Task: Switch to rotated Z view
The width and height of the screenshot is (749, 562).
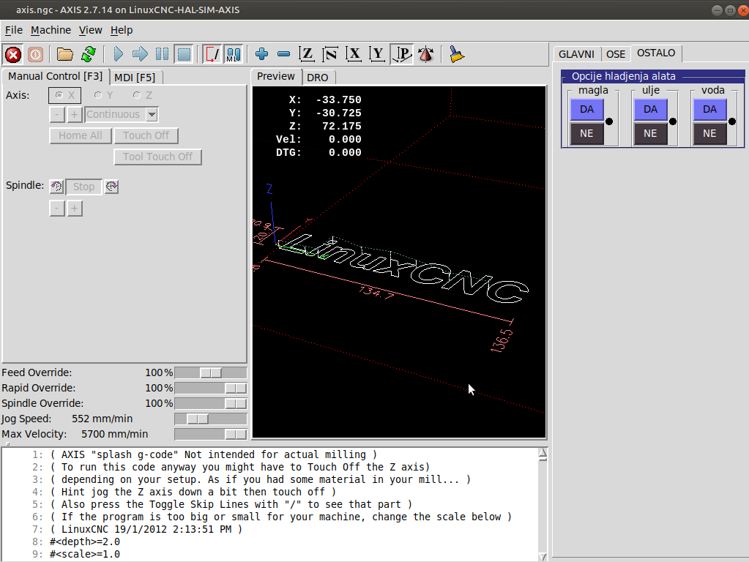Action: click(330, 54)
